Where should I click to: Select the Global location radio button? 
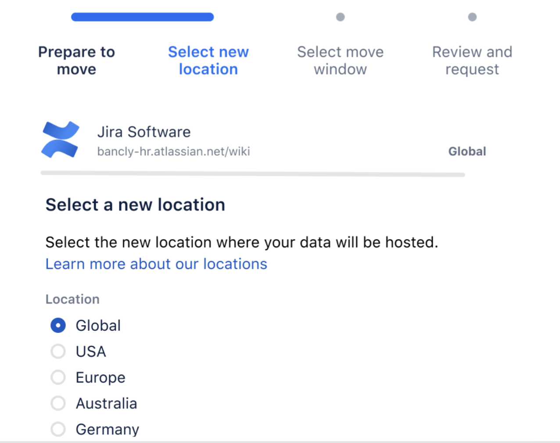[x=58, y=325]
